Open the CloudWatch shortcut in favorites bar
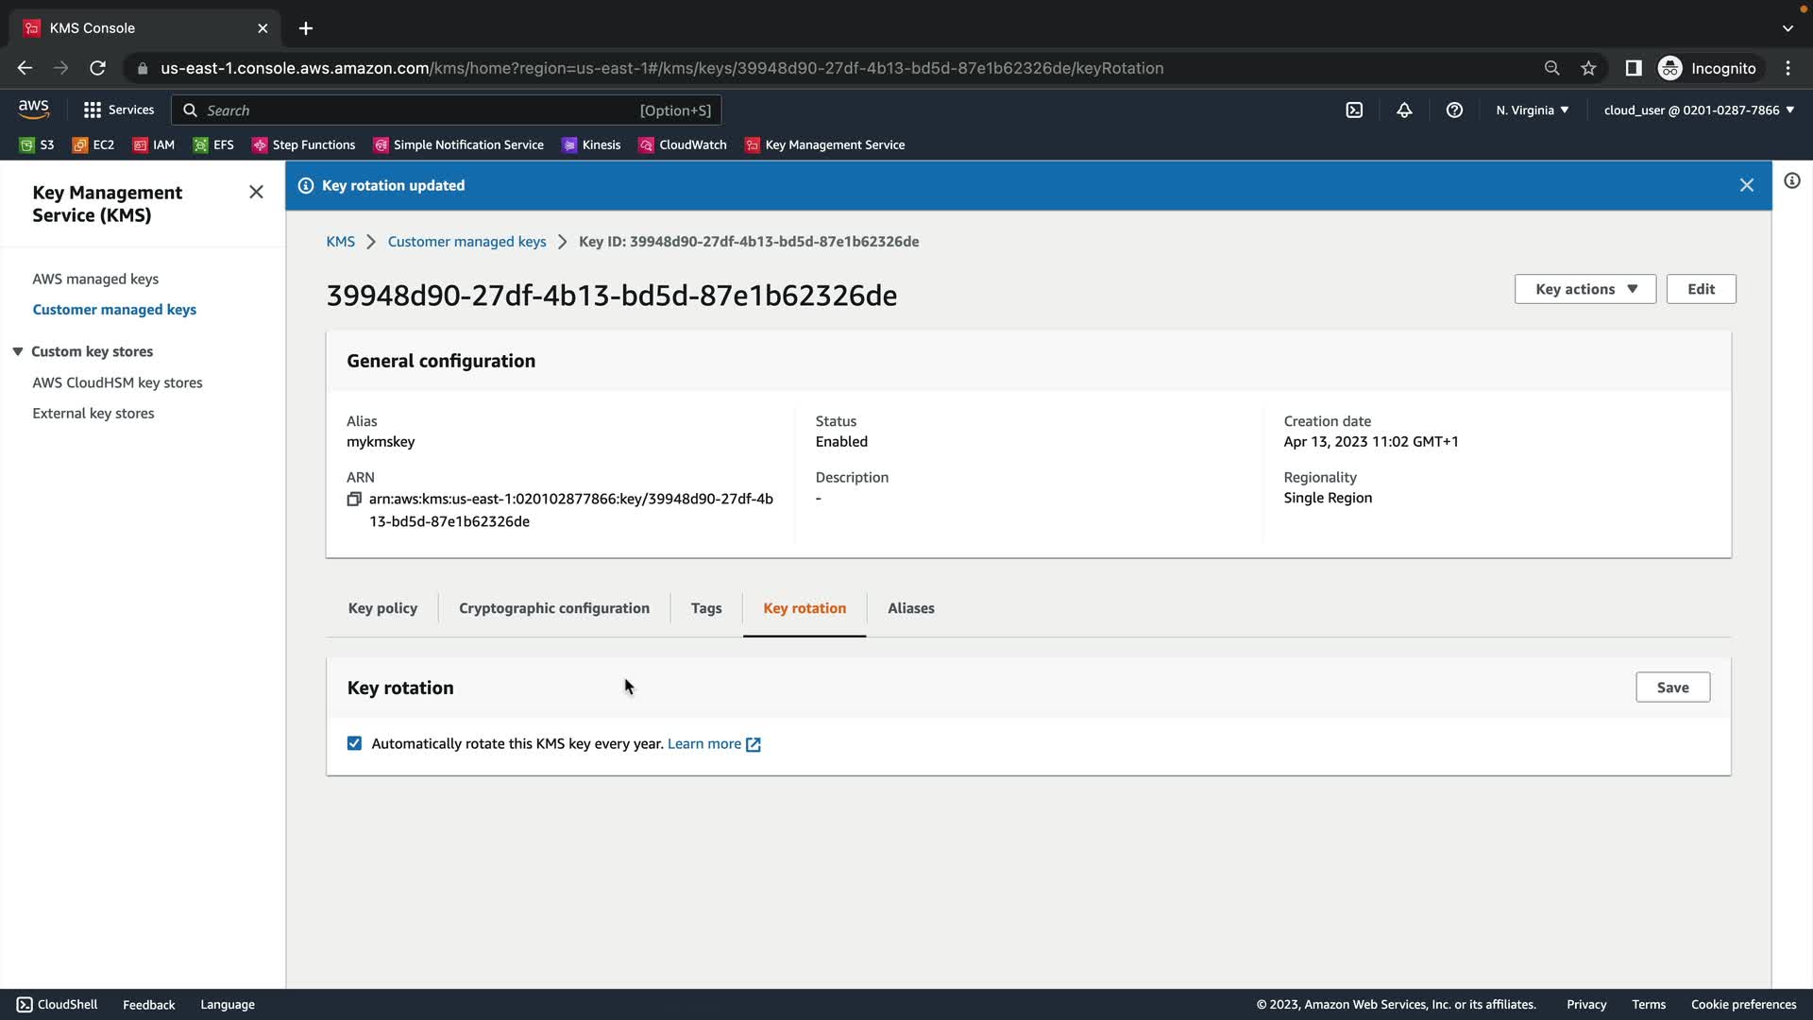The image size is (1813, 1020). 683,144
